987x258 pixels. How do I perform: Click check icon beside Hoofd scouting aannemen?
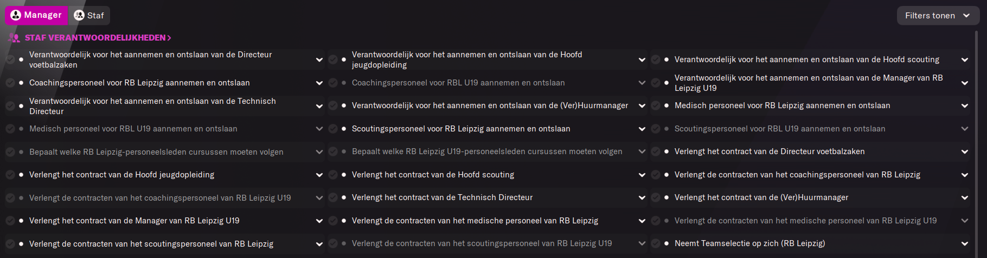[656, 59]
